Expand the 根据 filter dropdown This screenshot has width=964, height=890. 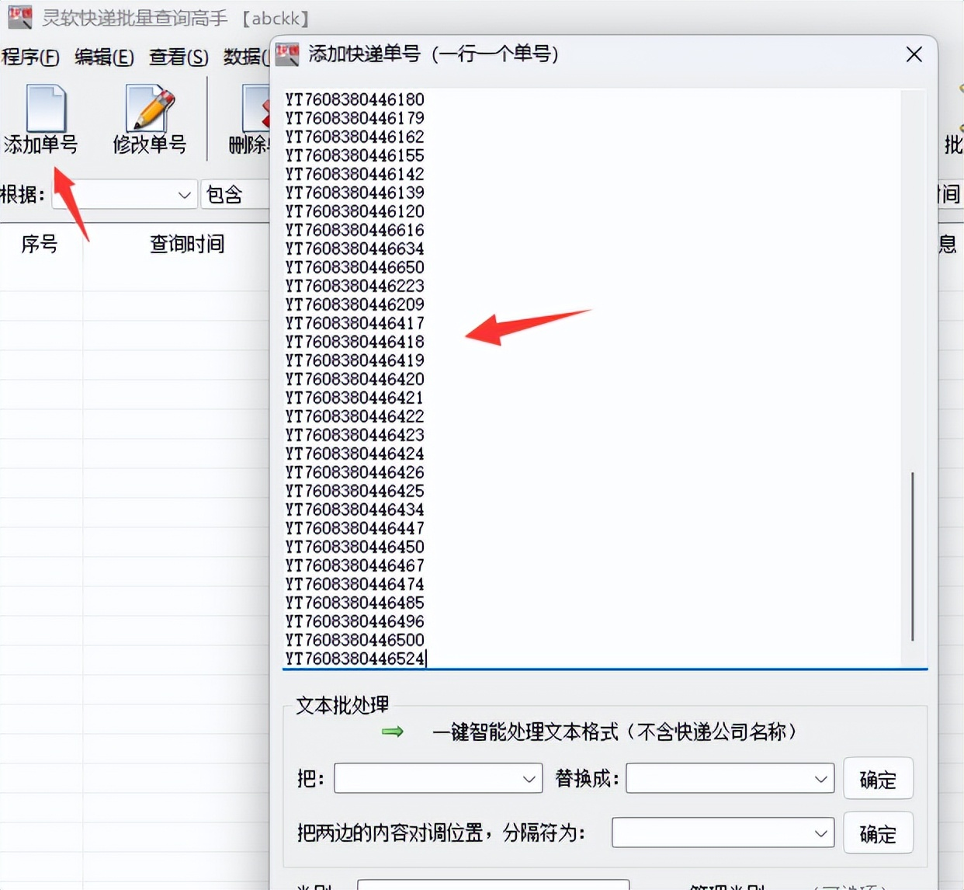(x=184, y=195)
